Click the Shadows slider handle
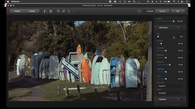This screenshot has width=195, height=109. (166, 58)
